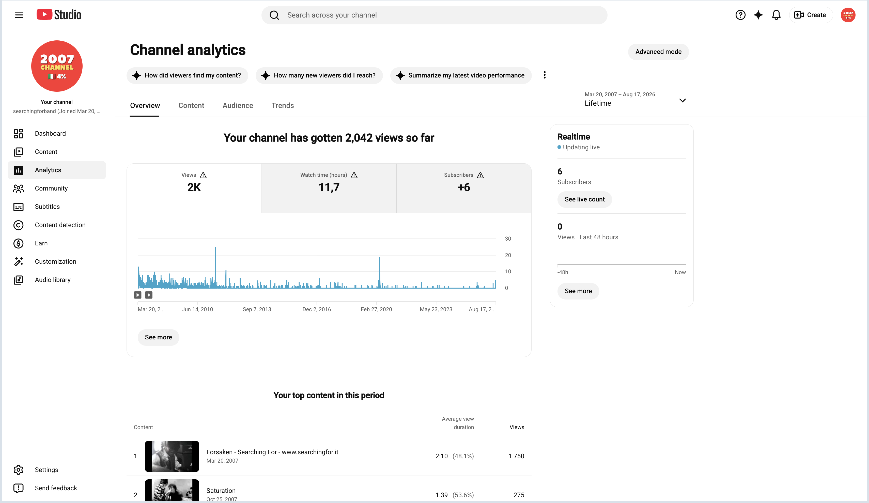This screenshot has height=503, width=869.
Task: Click the 'Your channel' label under avatar
Action: pos(57,102)
